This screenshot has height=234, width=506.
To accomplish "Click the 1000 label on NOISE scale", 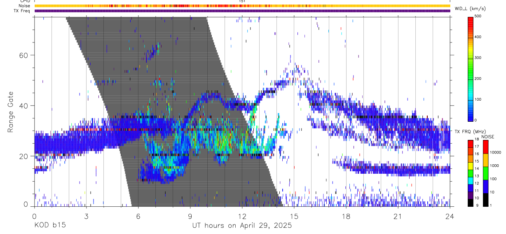I will pyautogui.click(x=494, y=165).
